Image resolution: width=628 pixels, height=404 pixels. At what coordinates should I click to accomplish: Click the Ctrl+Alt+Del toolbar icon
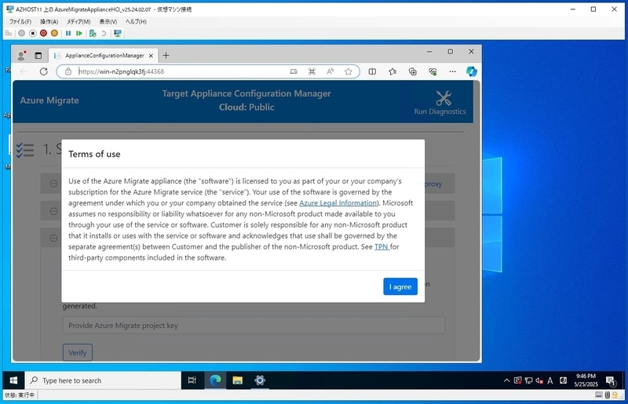(9, 33)
